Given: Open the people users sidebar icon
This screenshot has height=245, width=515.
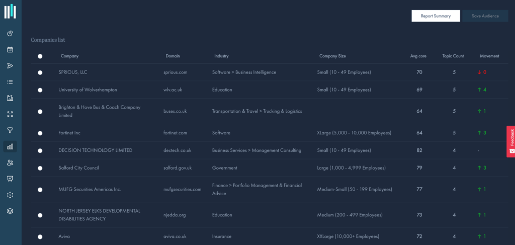Looking at the screenshot, I should [10, 162].
